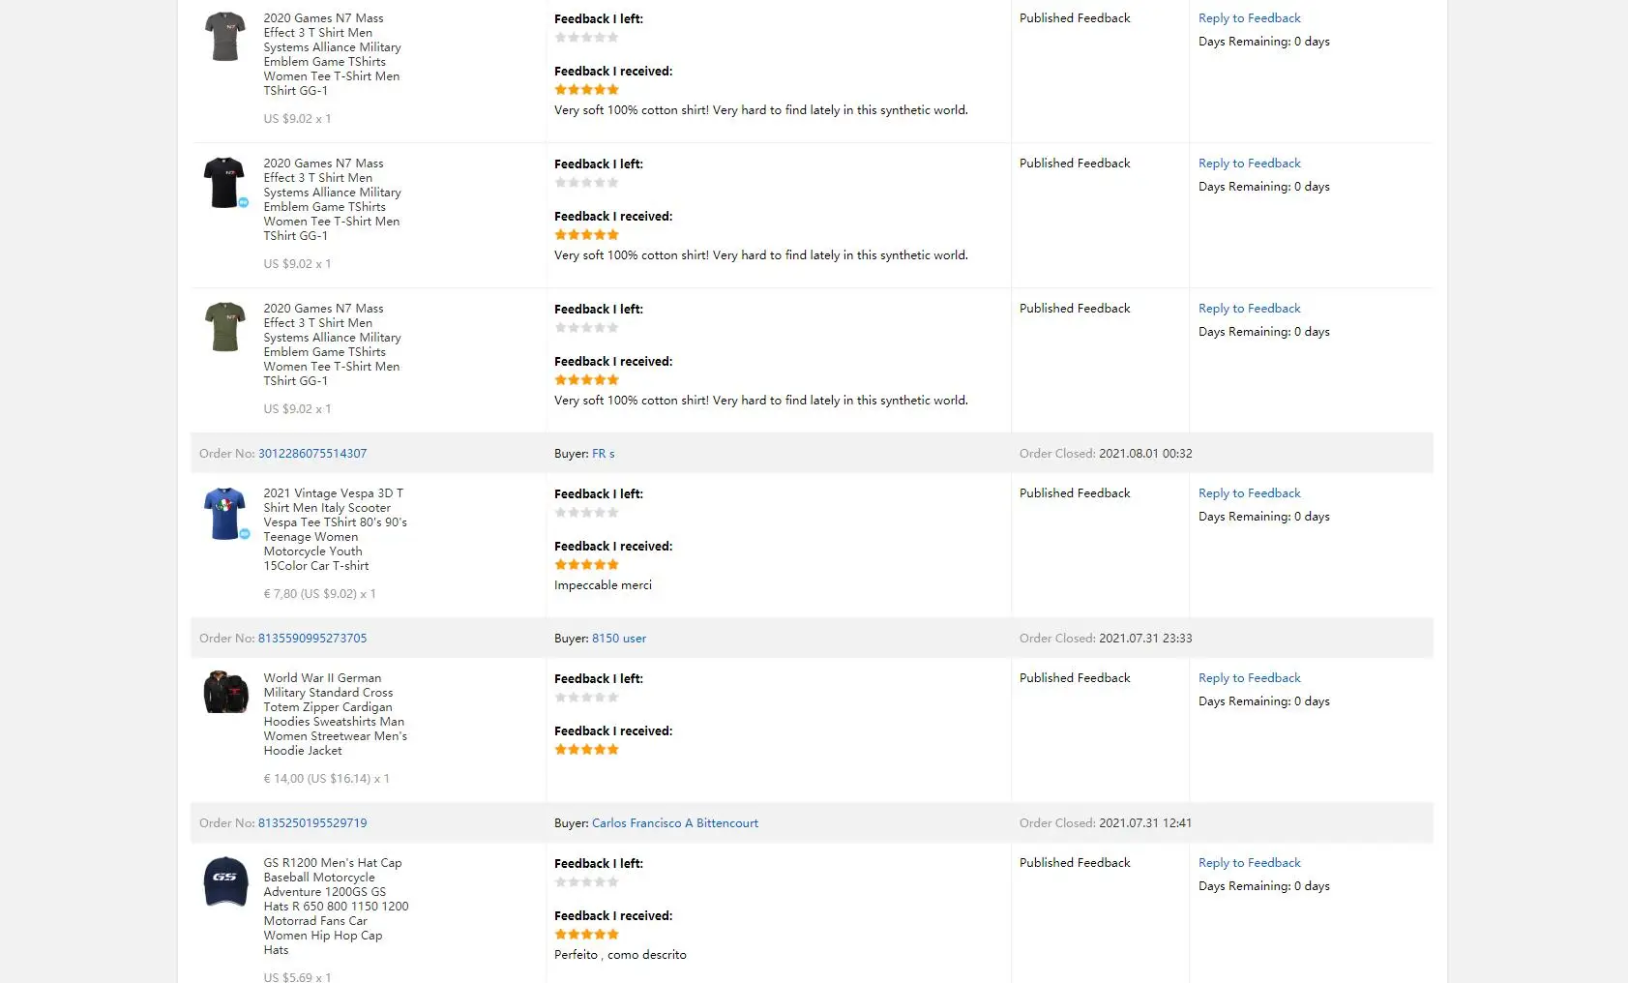Image resolution: width=1628 pixels, height=983 pixels.
Task: Open order number 3012286075514307
Action: tap(312, 454)
